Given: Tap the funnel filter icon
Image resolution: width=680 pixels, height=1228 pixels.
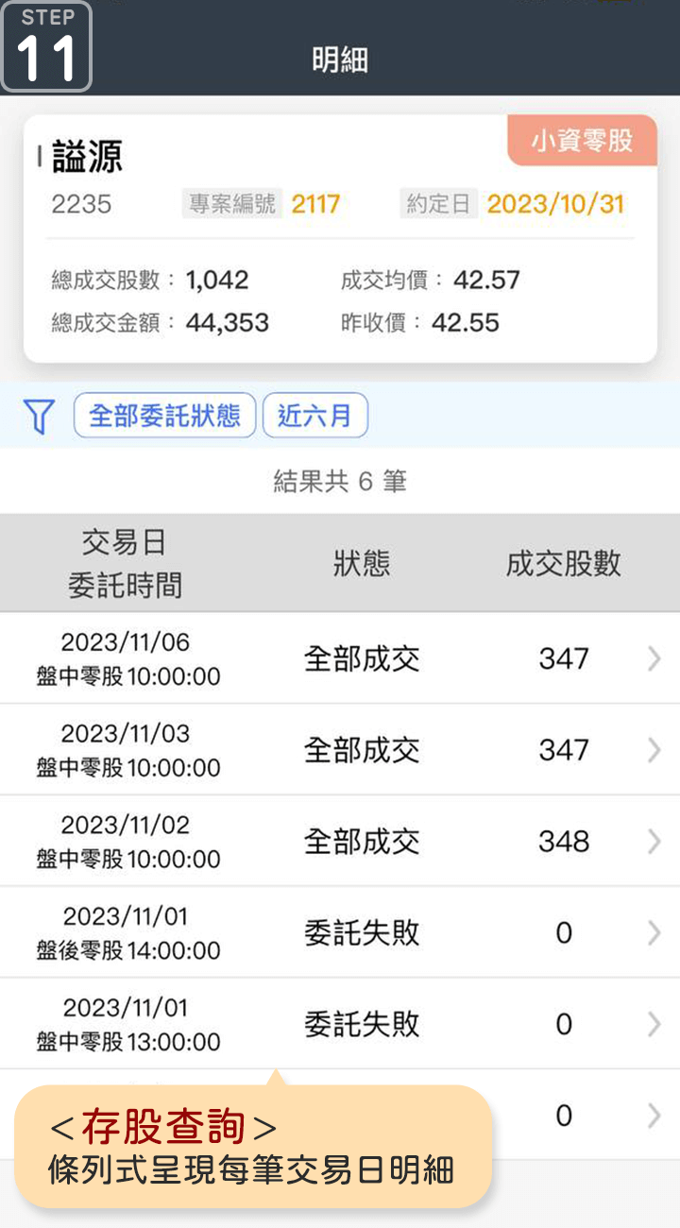Looking at the screenshot, I should [39, 416].
